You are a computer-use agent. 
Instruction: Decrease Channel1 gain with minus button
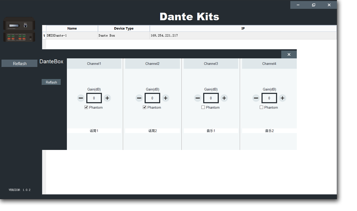coord(81,98)
